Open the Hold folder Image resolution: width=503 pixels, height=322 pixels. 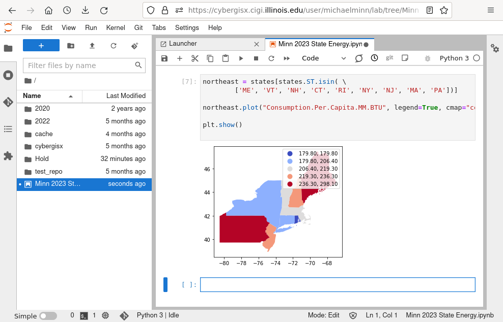tap(42, 159)
